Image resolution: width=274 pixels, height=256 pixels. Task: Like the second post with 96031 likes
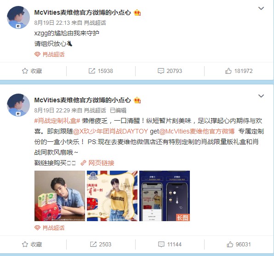pyautogui.click(x=230, y=244)
